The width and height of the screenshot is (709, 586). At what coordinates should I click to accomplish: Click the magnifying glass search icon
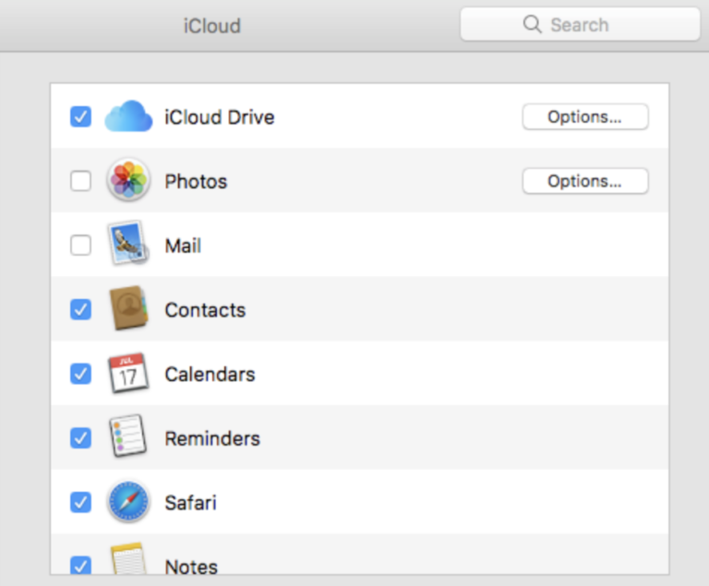(x=532, y=24)
